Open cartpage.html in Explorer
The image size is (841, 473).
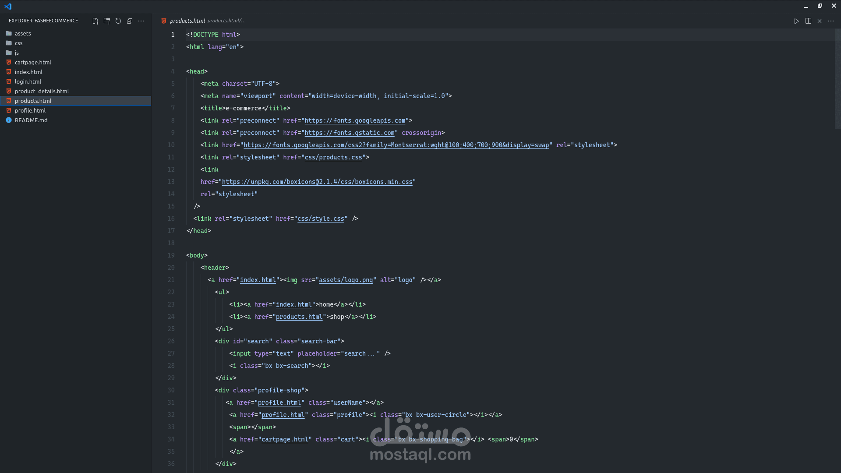[75, 62]
